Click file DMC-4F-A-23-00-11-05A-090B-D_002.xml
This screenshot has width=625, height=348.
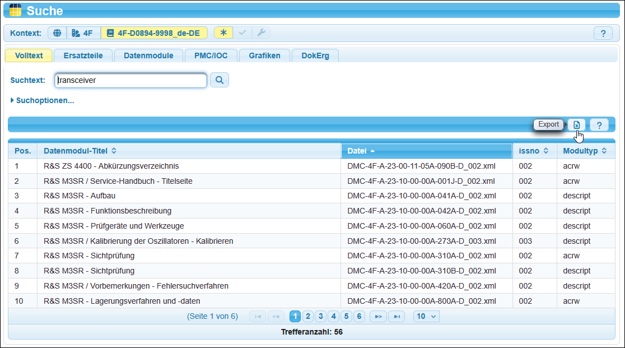[x=421, y=166]
